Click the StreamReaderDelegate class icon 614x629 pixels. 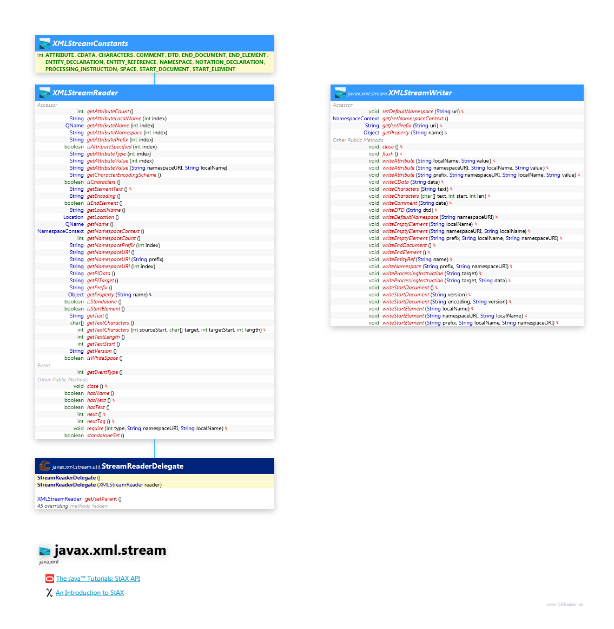pyautogui.click(x=45, y=466)
